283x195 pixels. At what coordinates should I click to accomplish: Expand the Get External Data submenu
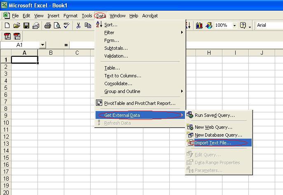140,115
